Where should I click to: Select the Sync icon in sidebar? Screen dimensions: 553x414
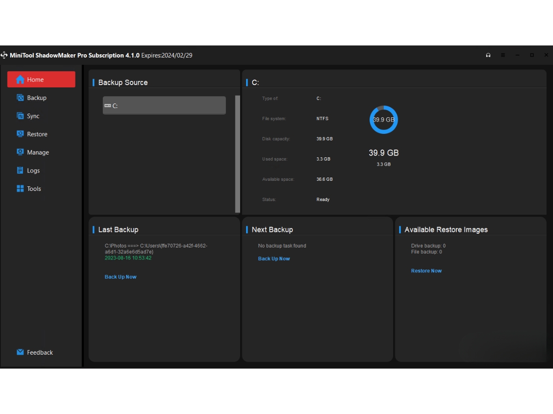20,116
